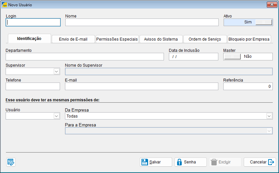The height and width of the screenshot is (173, 279).
Task: Expand the Supervisor dropdown
Action: 56,71
